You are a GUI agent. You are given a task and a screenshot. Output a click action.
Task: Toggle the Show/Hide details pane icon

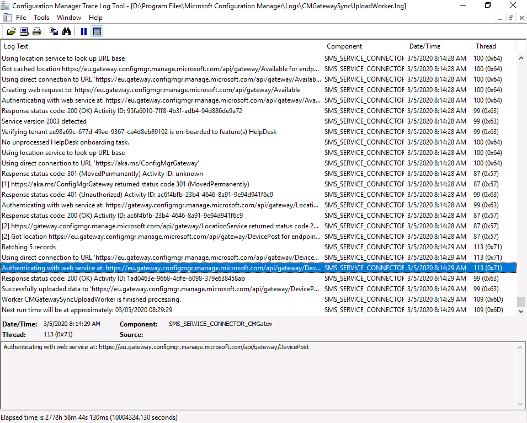pos(97,31)
